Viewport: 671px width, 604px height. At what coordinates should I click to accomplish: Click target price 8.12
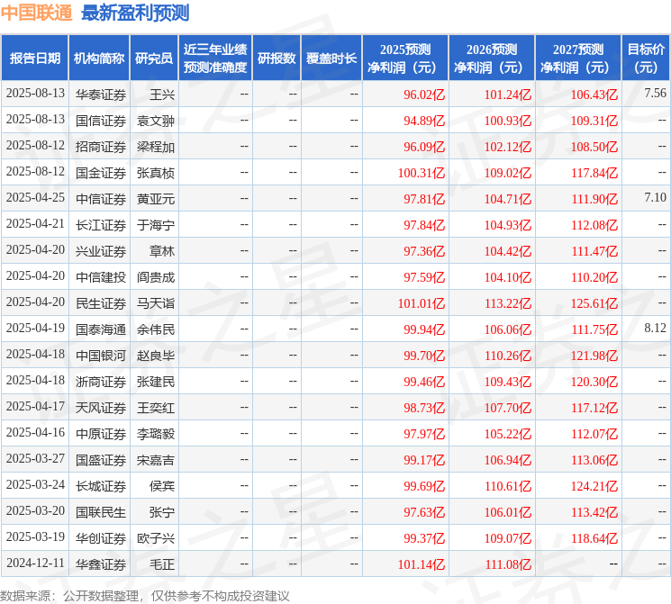coord(655,328)
